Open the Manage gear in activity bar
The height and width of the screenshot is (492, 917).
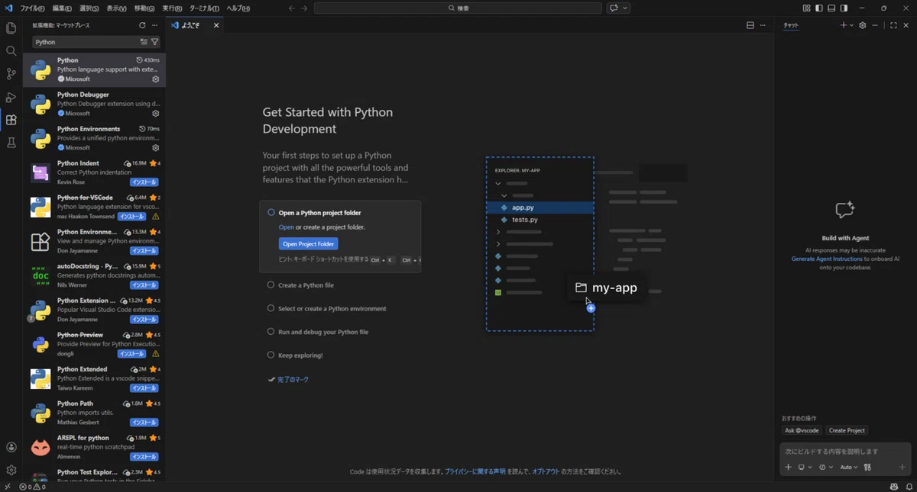click(x=11, y=471)
